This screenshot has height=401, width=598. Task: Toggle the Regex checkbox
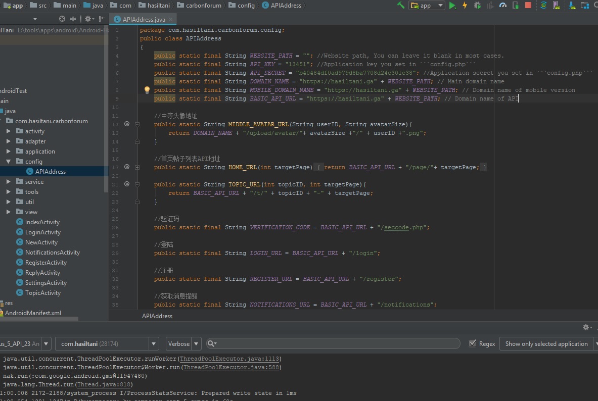point(473,343)
